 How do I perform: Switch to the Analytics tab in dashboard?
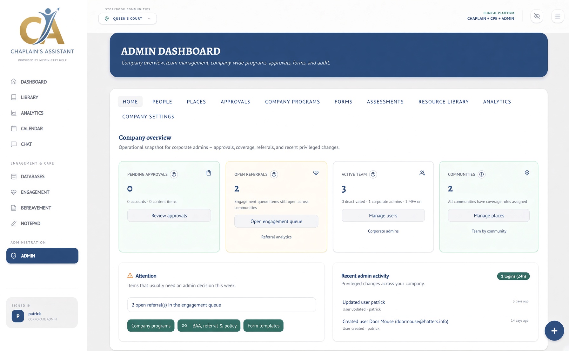pos(497,102)
